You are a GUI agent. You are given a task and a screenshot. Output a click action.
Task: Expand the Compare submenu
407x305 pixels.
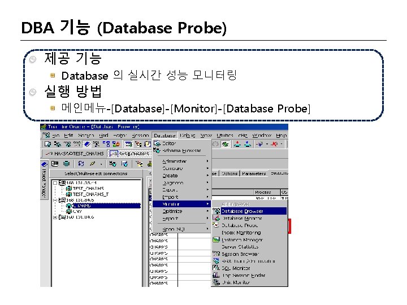pos(181,168)
